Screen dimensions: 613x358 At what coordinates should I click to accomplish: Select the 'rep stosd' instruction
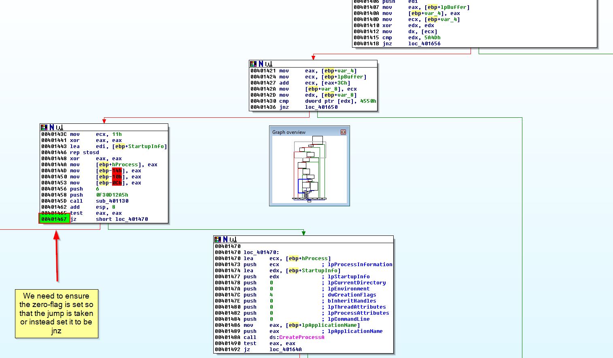click(x=70, y=153)
